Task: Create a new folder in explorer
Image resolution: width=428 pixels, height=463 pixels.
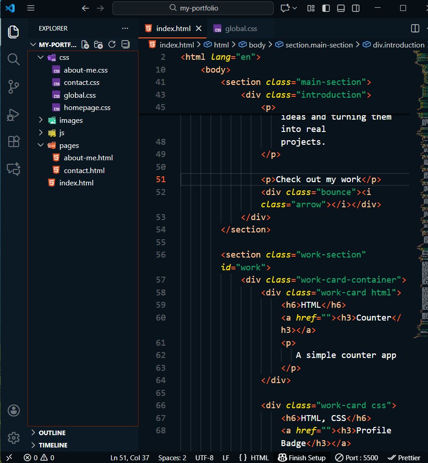Action: pyautogui.click(x=98, y=45)
